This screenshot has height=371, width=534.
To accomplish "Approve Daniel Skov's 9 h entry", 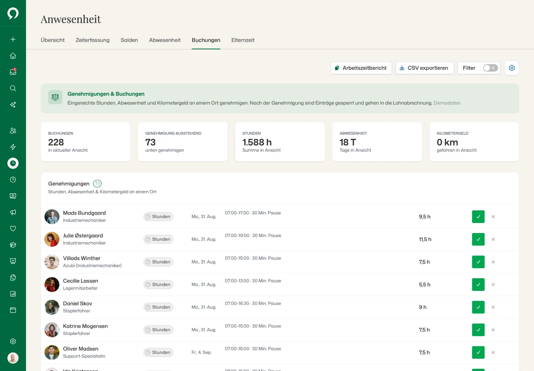I will click(x=478, y=307).
